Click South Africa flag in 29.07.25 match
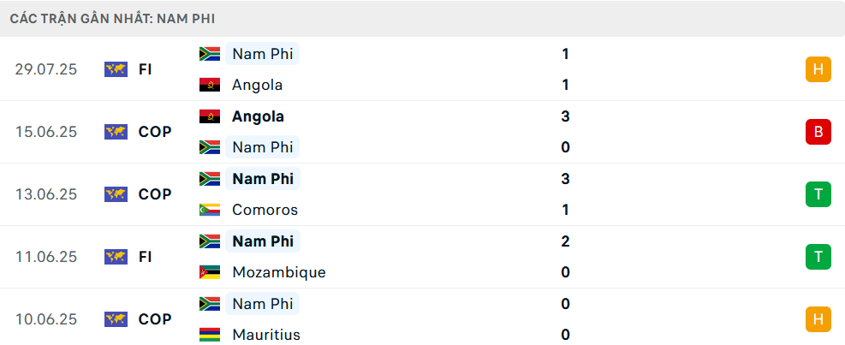The height and width of the screenshot is (345, 845). point(210,54)
